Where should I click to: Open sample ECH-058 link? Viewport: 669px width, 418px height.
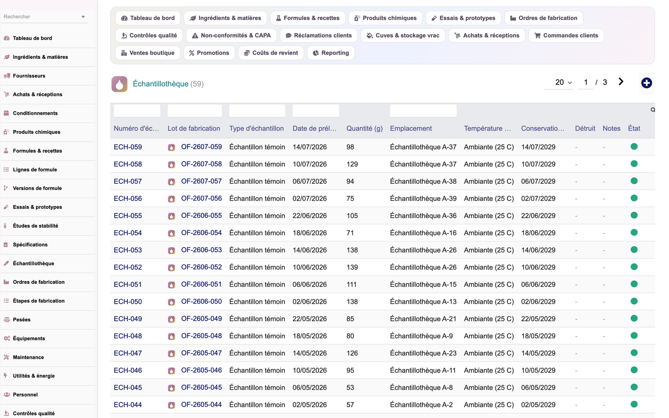[x=128, y=164]
